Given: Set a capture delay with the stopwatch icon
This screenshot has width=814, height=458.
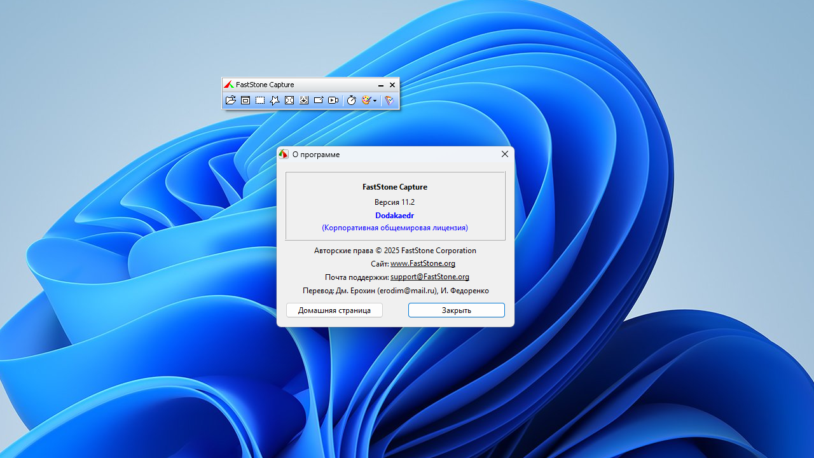Looking at the screenshot, I should click(x=351, y=101).
